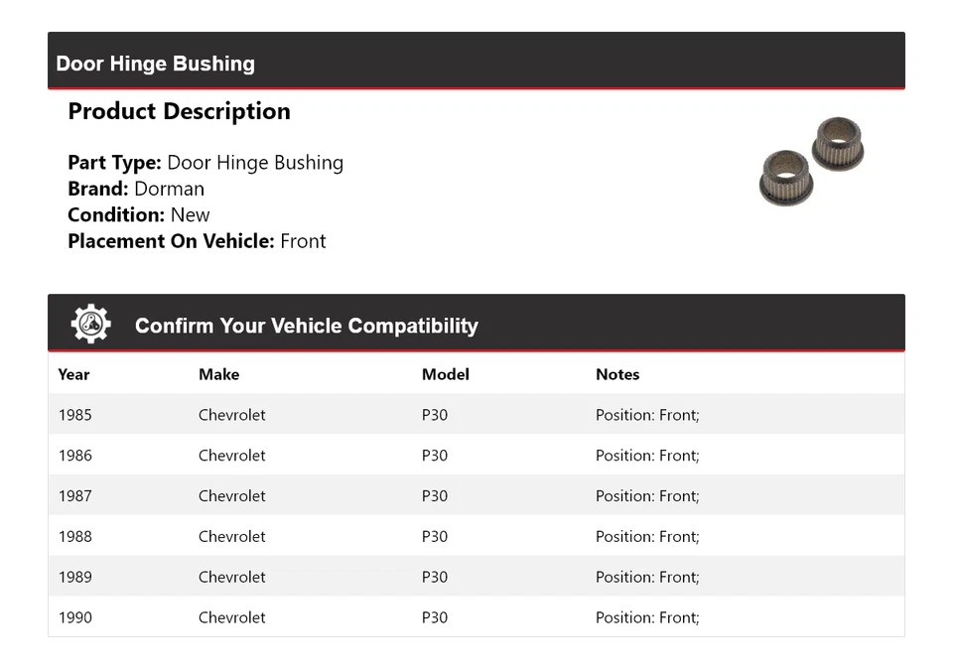The image size is (953, 669).
Task: Click the Placement On Vehicle line
Action: coord(197,241)
